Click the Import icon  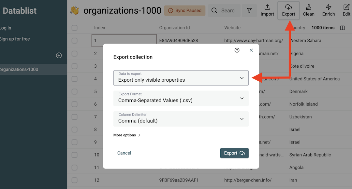tap(267, 10)
